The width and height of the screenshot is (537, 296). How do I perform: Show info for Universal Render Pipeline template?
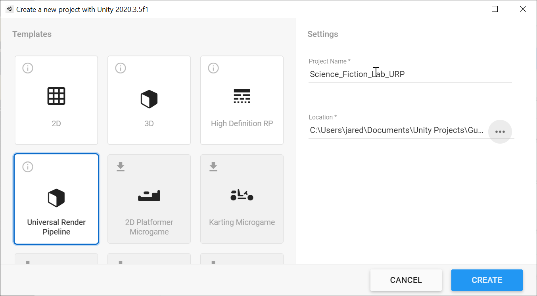(28, 167)
